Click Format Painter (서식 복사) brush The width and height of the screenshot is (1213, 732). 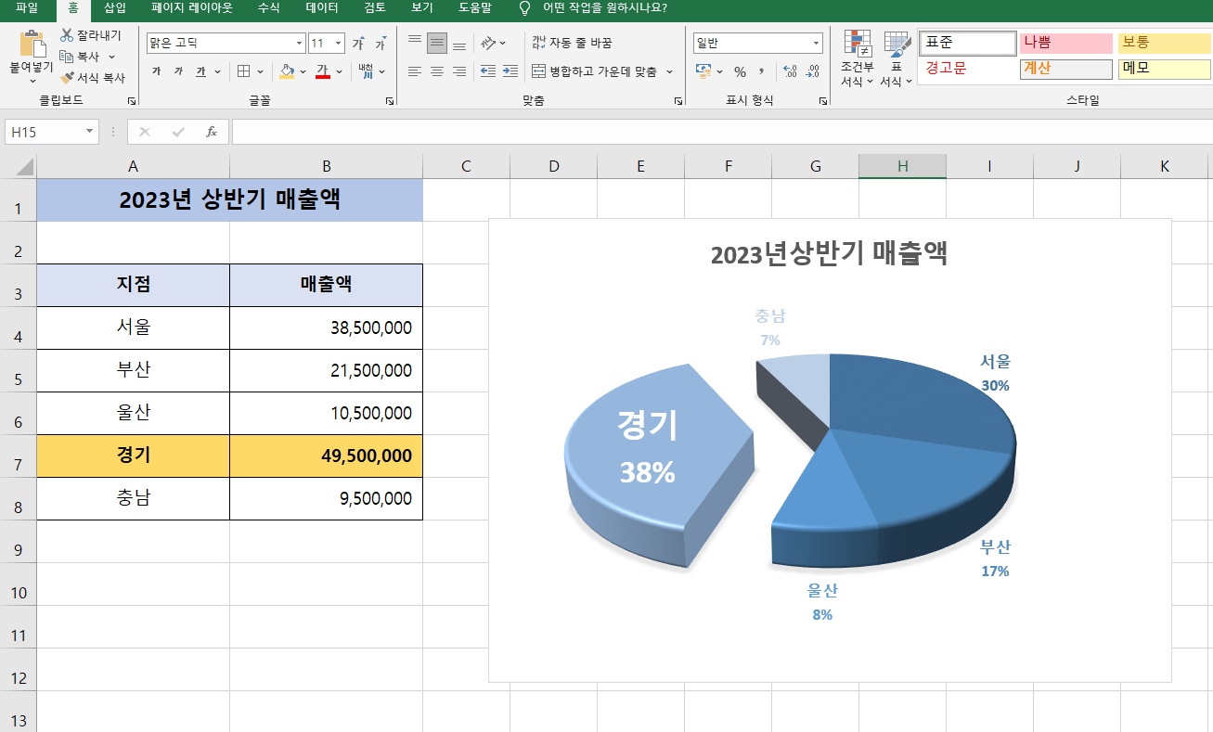pos(67,78)
